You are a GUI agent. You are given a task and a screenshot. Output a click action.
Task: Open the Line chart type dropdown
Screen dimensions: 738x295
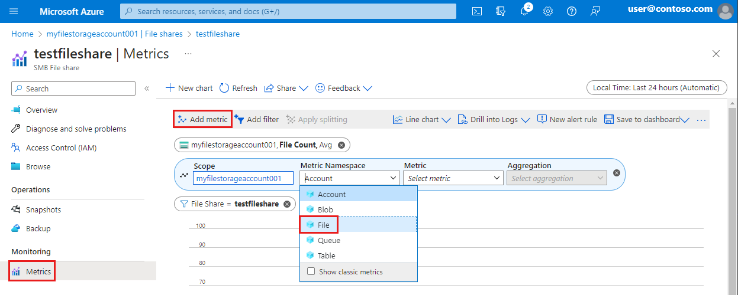click(422, 119)
